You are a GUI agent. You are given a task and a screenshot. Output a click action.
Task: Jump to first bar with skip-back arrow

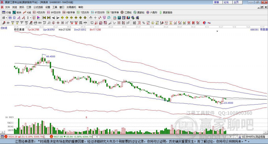pyautogui.click(x=44, y=18)
